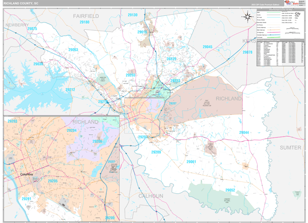Open the ZIP Code index table
The width and height of the screenshot is (308, 223).
point(280,54)
